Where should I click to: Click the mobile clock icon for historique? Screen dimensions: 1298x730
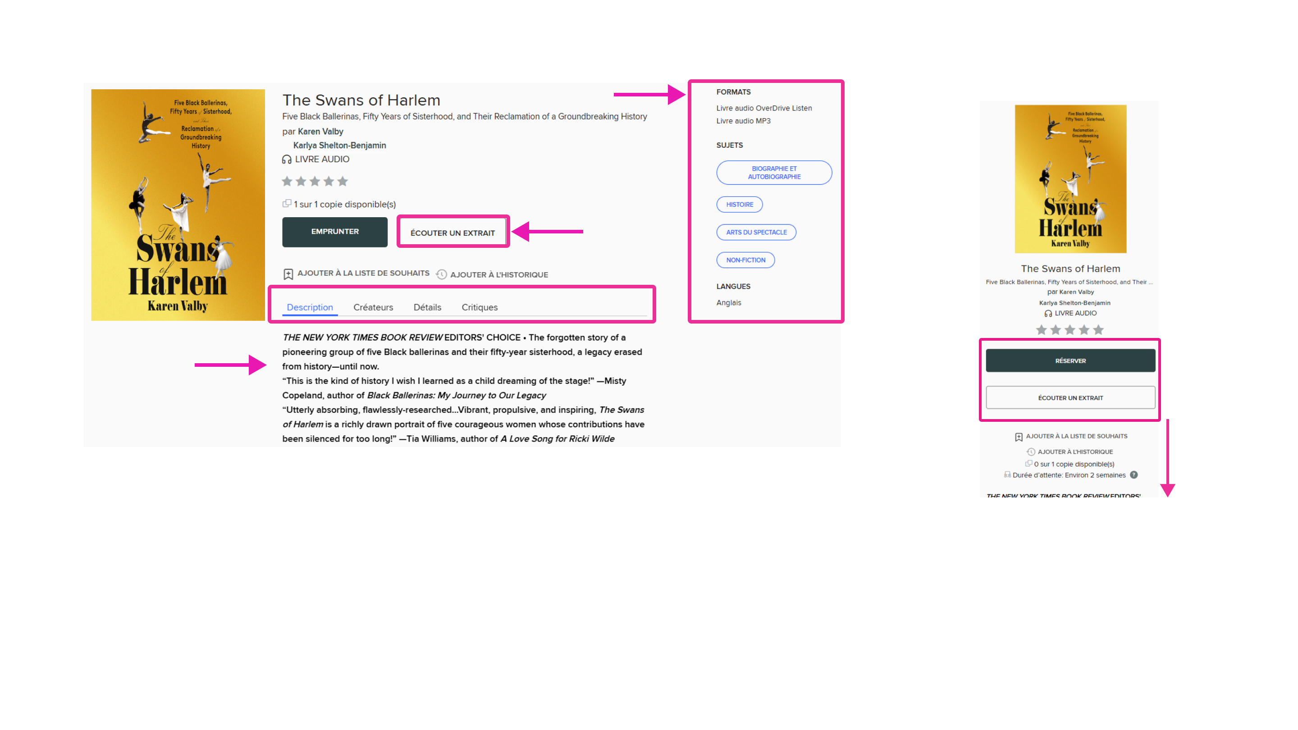pyautogui.click(x=1031, y=452)
